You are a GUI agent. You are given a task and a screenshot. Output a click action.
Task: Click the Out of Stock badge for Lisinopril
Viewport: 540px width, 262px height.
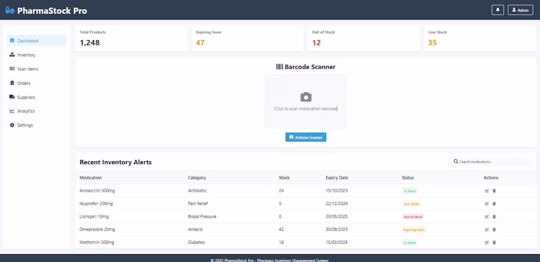pos(413,216)
